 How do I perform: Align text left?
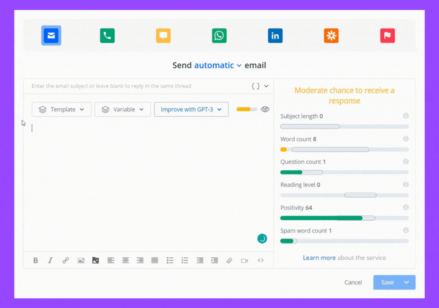pos(111,260)
